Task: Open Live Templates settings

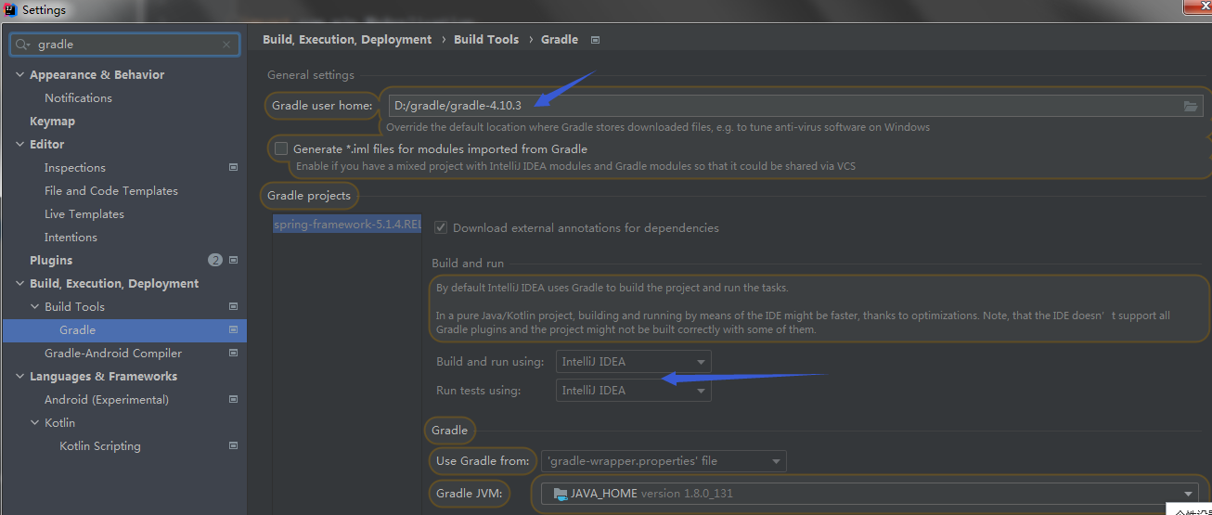Action: click(84, 213)
